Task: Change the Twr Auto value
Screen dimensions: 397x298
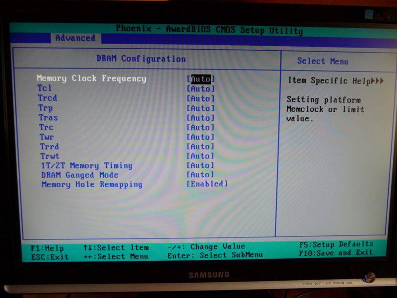Action: tap(200, 137)
